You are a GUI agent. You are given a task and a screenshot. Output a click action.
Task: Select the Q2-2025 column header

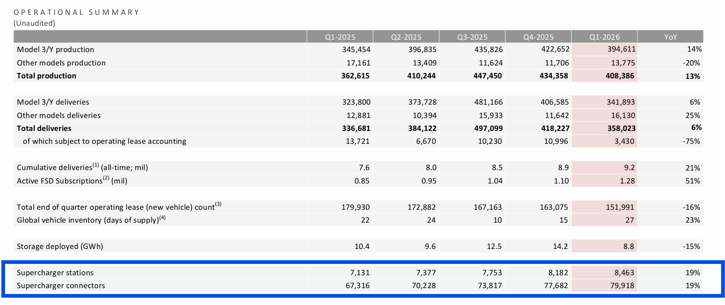tap(406, 37)
